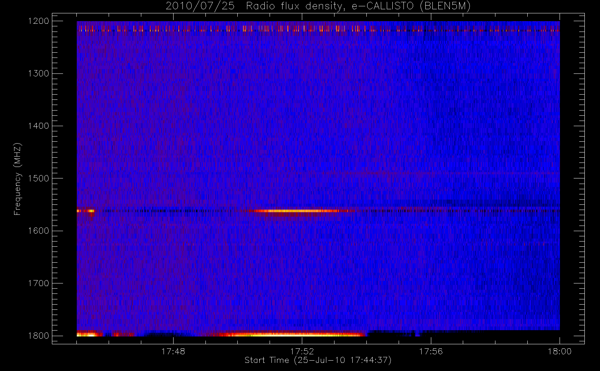Click the 17:56 time tick label
Image resolution: width=600 pixels, height=371 pixels.
click(431, 351)
